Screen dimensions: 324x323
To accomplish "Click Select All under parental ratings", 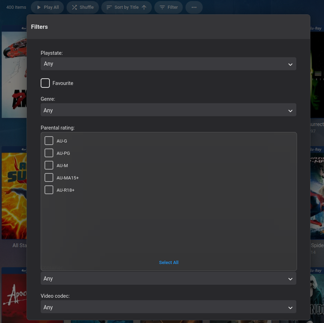I will click(169, 262).
